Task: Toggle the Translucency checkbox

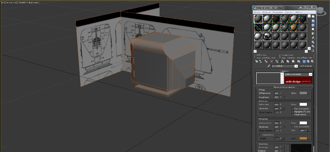Action: pos(261,135)
